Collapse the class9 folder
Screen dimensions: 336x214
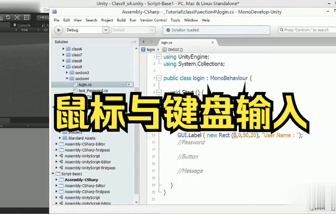(63, 66)
